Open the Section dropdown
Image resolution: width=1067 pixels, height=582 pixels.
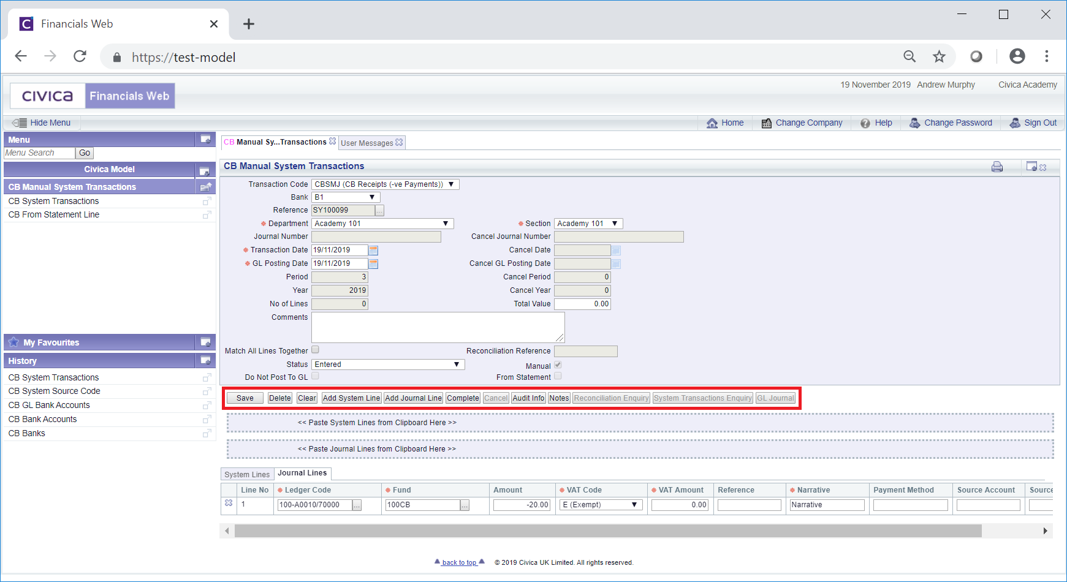pos(588,224)
